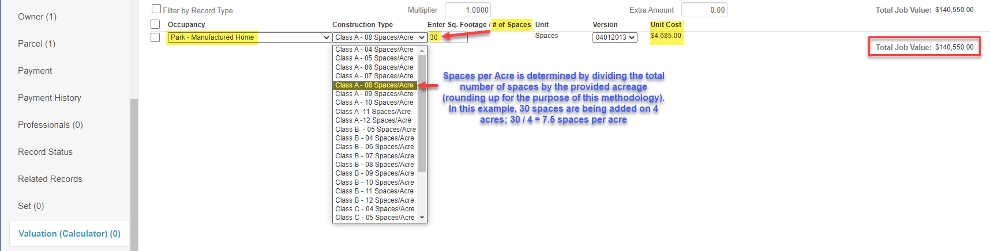Click the Multiplier input field
Image resolution: width=990 pixels, height=251 pixels.
pos(467,10)
